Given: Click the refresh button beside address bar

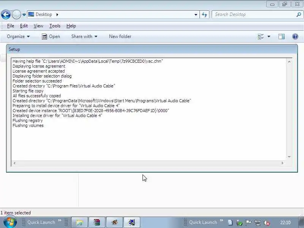Looking at the screenshot, I should tap(204, 14).
